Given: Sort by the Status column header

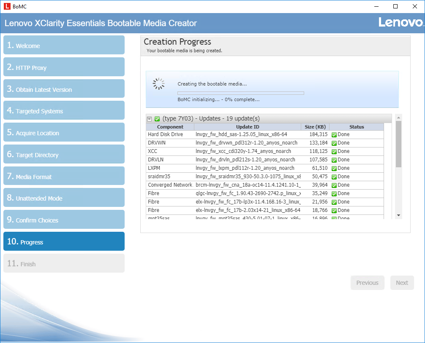Looking at the screenshot, I should pos(357,127).
